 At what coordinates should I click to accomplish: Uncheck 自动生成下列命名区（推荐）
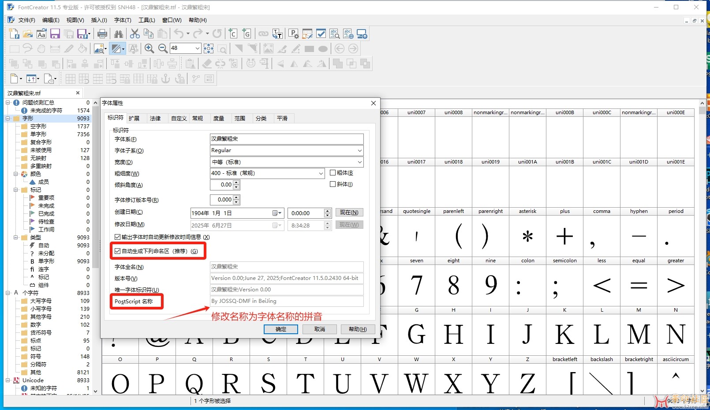click(x=117, y=251)
